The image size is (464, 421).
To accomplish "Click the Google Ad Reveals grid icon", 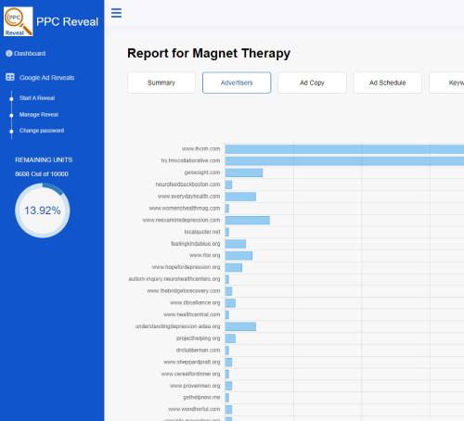I will tap(10, 77).
